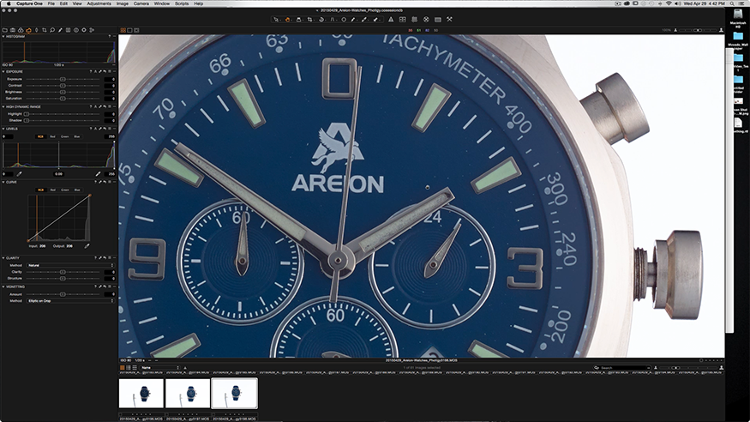
Task: Toggle the grid overlay icon in toolbar
Action: (x=414, y=20)
